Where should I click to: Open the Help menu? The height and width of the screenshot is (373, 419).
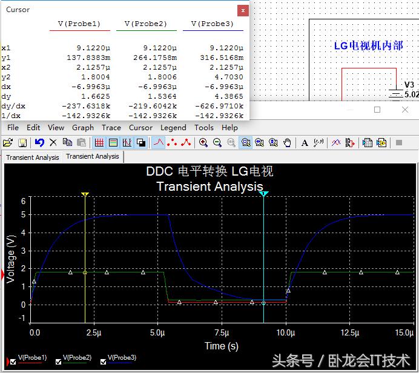pos(229,127)
